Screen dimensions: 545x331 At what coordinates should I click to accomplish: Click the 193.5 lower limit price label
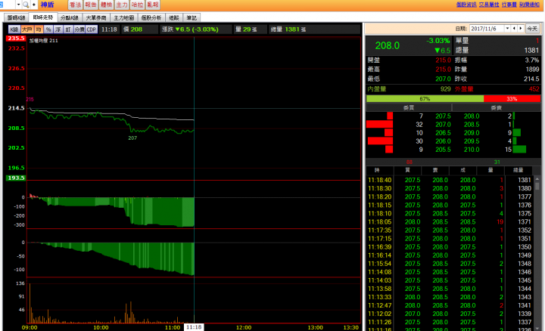point(16,178)
